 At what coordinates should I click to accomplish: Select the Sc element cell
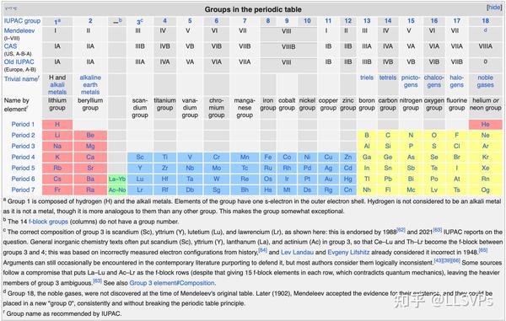click(140, 157)
